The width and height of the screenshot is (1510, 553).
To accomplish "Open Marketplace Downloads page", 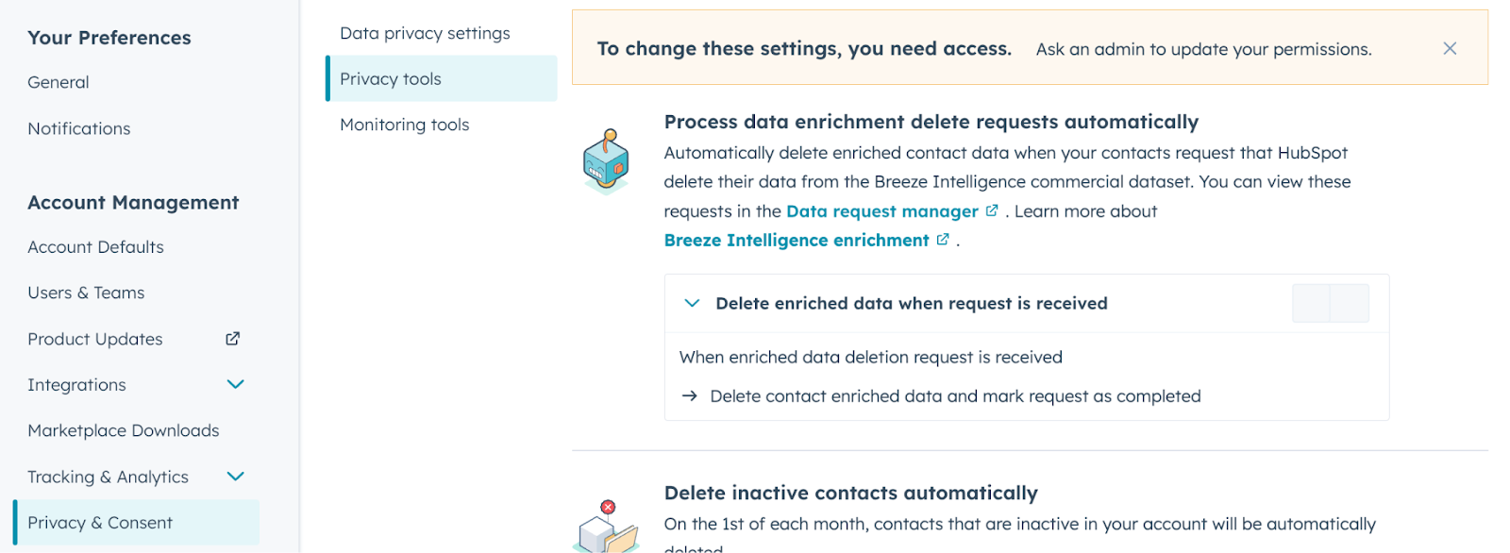I will (124, 430).
